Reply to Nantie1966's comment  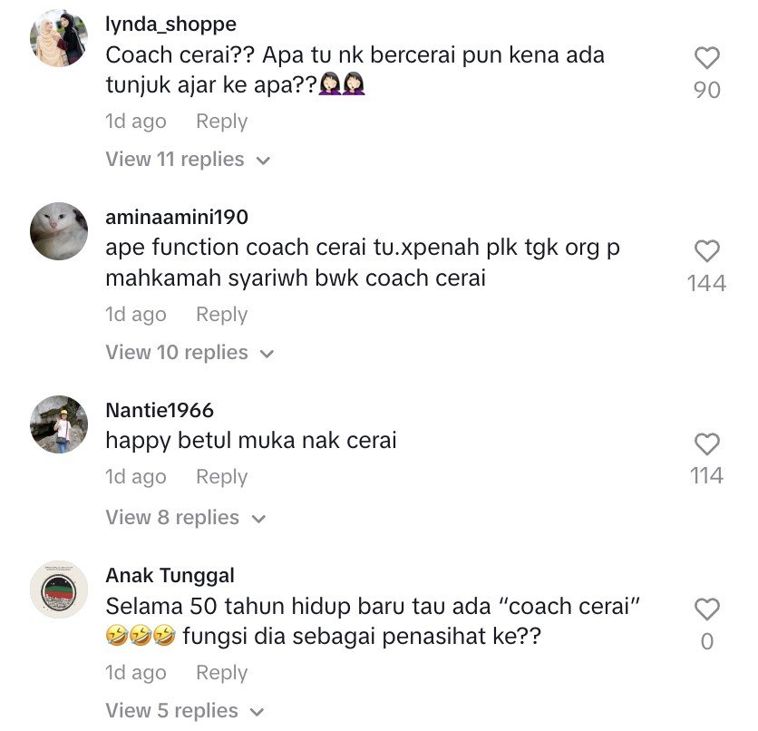[221, 477]
